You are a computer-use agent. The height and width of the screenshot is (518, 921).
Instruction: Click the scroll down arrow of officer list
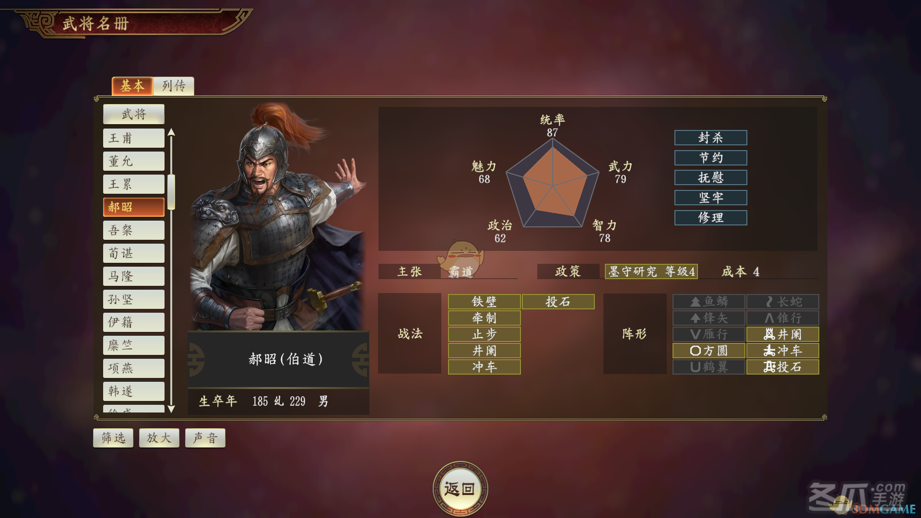(171, 409)
